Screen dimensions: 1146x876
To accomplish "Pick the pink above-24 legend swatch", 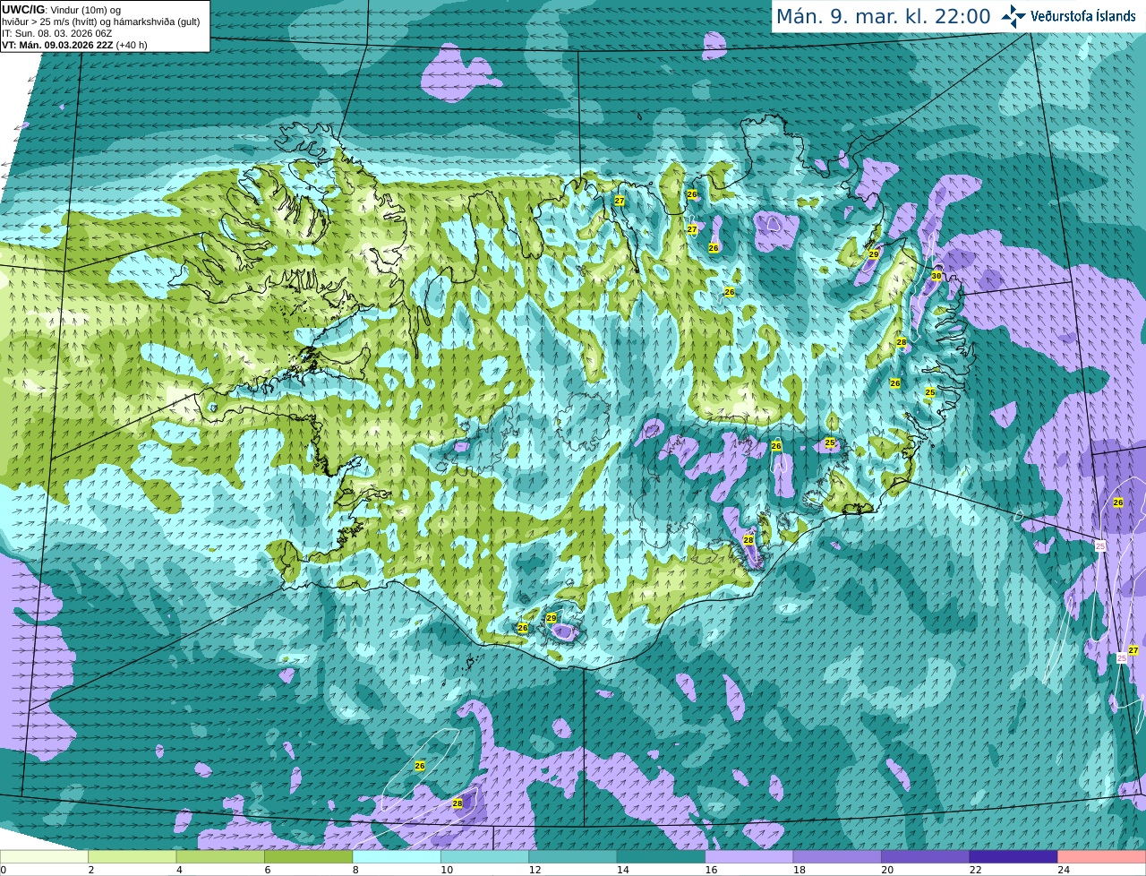I will coord(1102,856).
